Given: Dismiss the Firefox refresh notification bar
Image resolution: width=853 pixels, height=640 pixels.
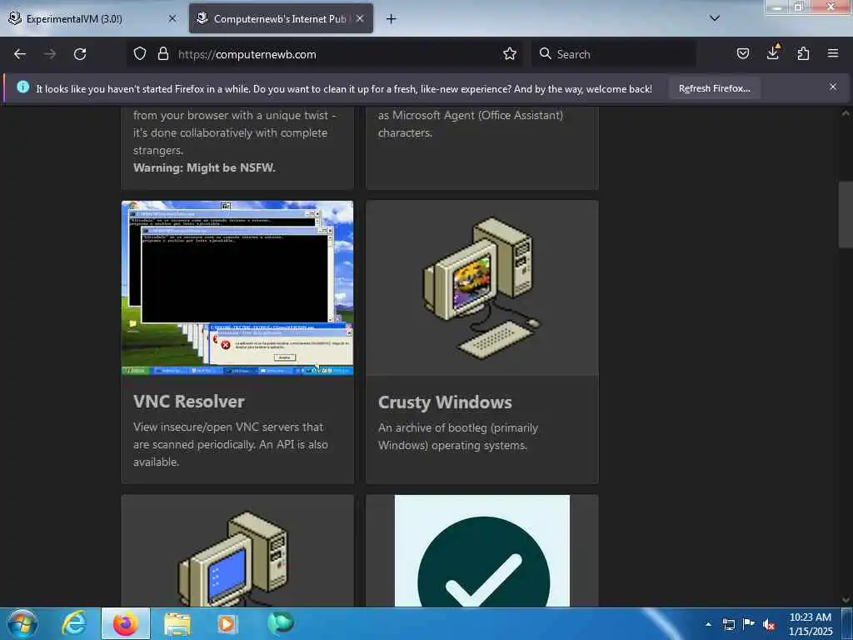Looking at the screenshot, I should [833, 87].
